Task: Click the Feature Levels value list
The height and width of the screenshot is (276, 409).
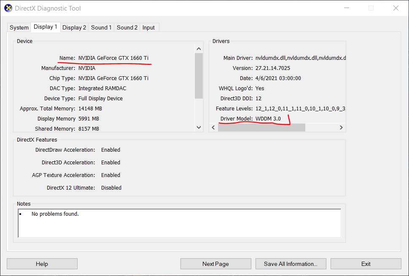Action: (x=301, y=108)
